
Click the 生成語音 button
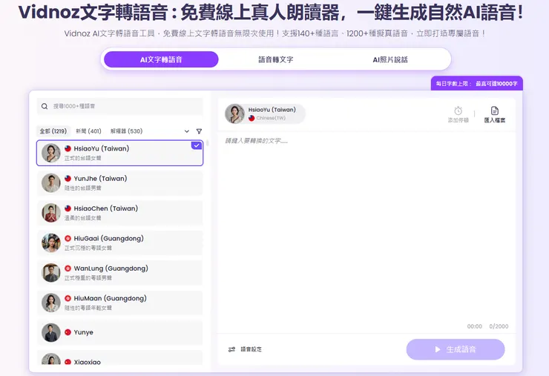456,349
